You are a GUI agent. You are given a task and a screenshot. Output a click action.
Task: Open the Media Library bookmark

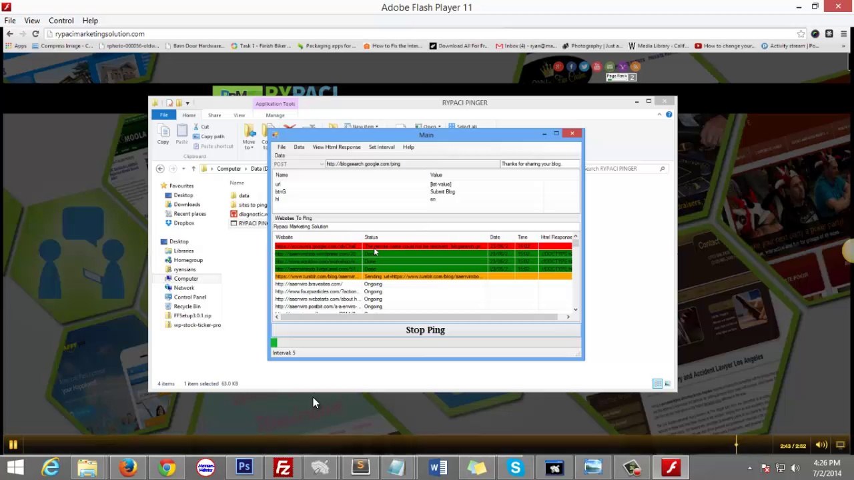coord(659,46)
